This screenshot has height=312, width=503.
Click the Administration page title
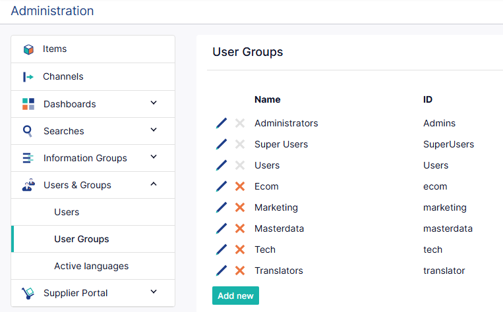click(52, 11)
